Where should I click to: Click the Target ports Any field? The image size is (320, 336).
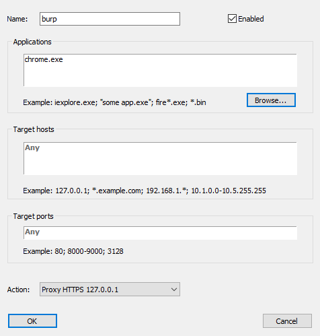coord(160,233)
